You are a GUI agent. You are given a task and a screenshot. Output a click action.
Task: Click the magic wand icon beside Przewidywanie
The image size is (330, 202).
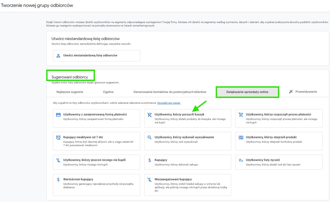pyautogui.click(x=291, y=92)
